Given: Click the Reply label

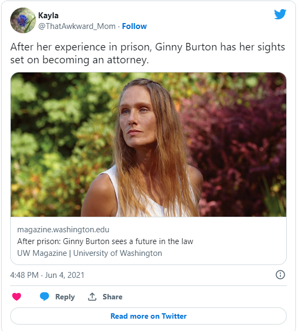Looking at the screenshot, I should 65,297.
